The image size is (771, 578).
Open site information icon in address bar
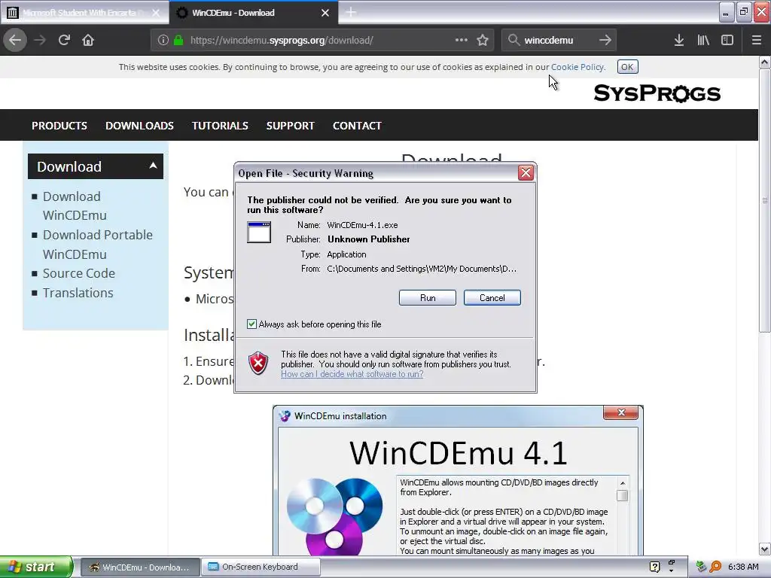coord(163,41)
